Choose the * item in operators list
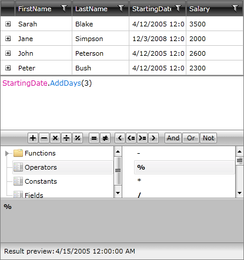The height and width of the screenshot is (260, 244). [139, 181]
